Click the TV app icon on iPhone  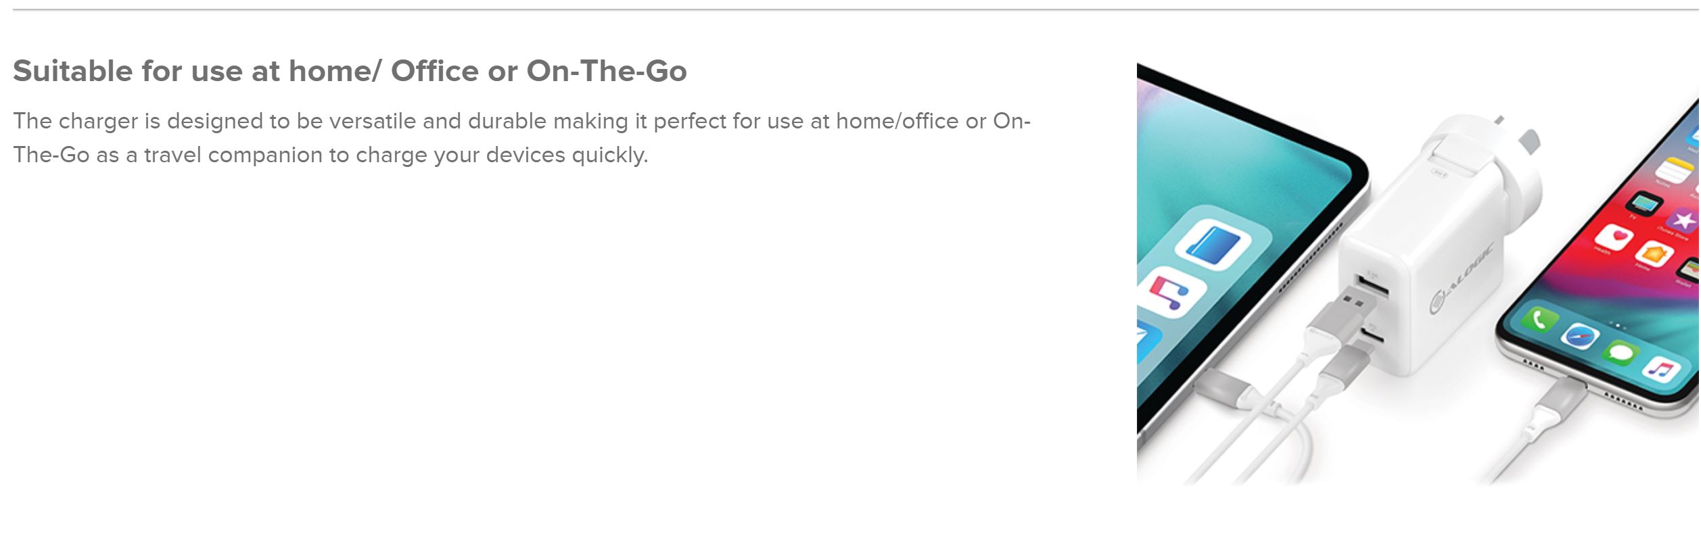(1644, 203)
